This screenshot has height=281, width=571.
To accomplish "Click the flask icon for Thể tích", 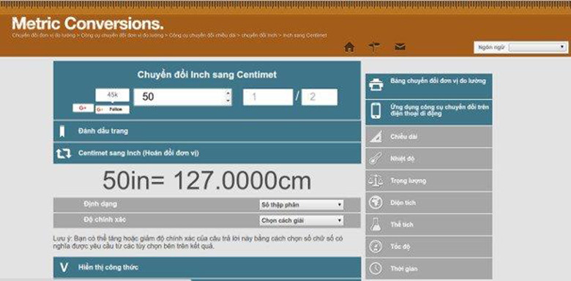I will (x=376, y=224).
